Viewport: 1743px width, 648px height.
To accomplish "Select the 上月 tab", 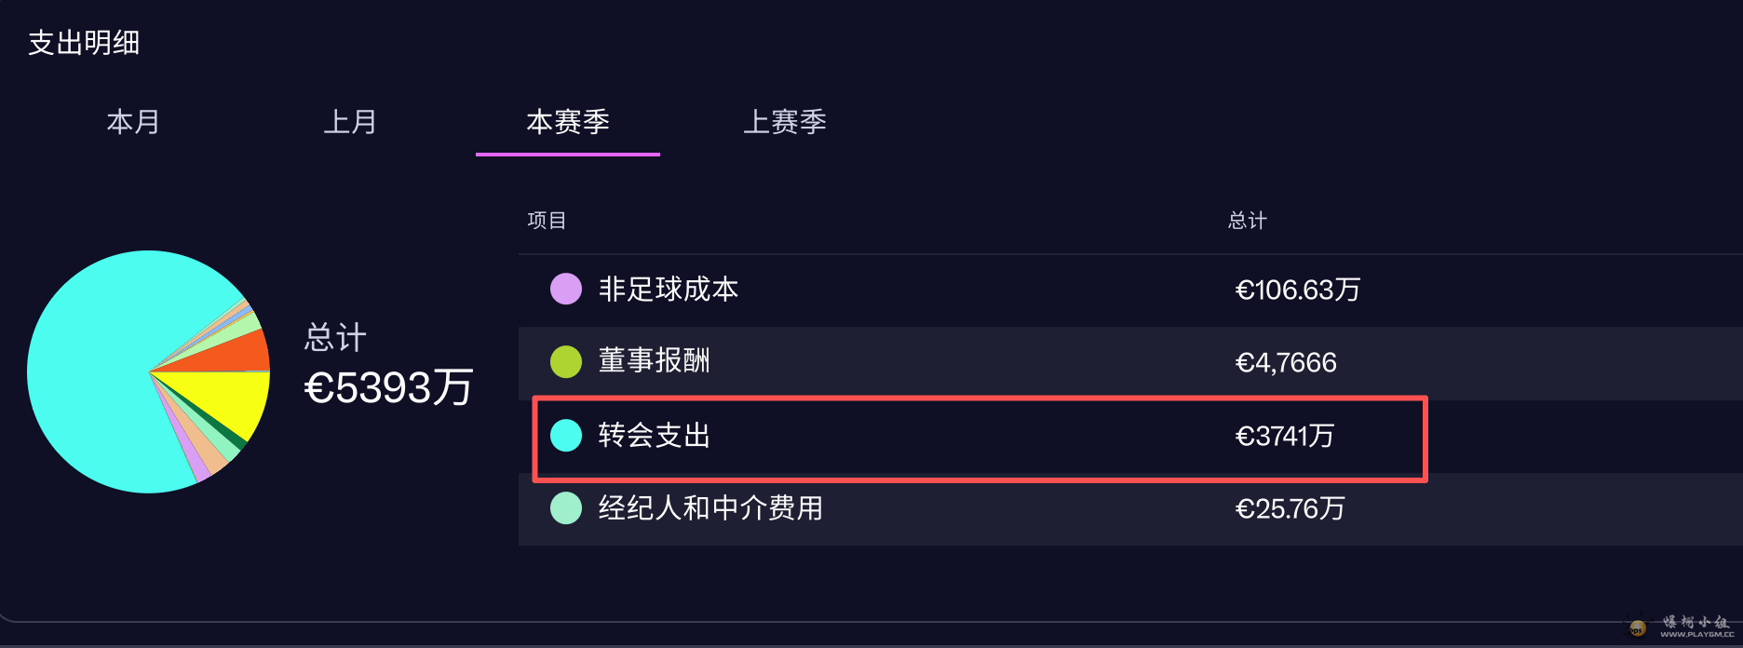I will point(351,122).
